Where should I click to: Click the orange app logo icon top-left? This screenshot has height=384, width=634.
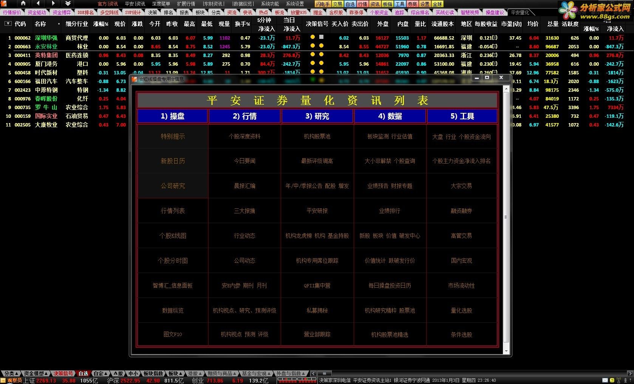tap(4, 3)
